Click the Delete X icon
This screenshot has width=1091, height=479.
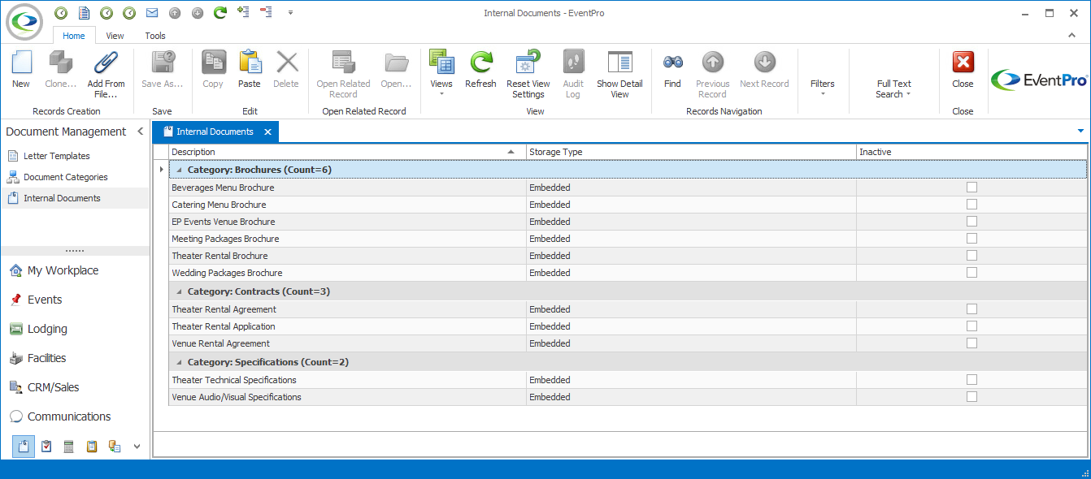286,63
